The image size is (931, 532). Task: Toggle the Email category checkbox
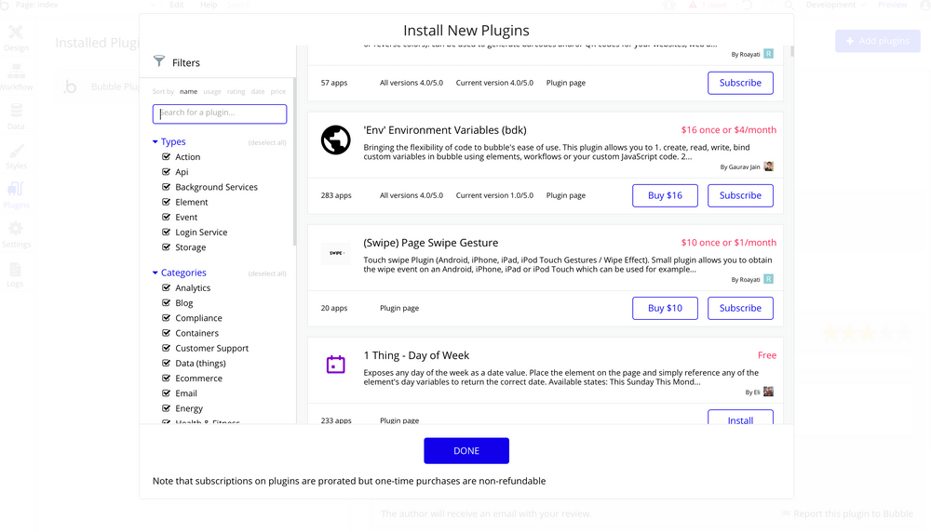167,393
